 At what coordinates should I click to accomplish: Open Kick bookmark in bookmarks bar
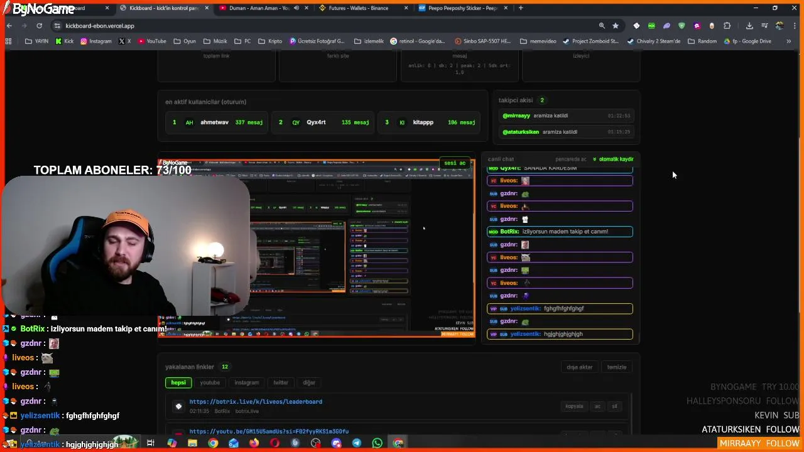click(x=65, y=41)
